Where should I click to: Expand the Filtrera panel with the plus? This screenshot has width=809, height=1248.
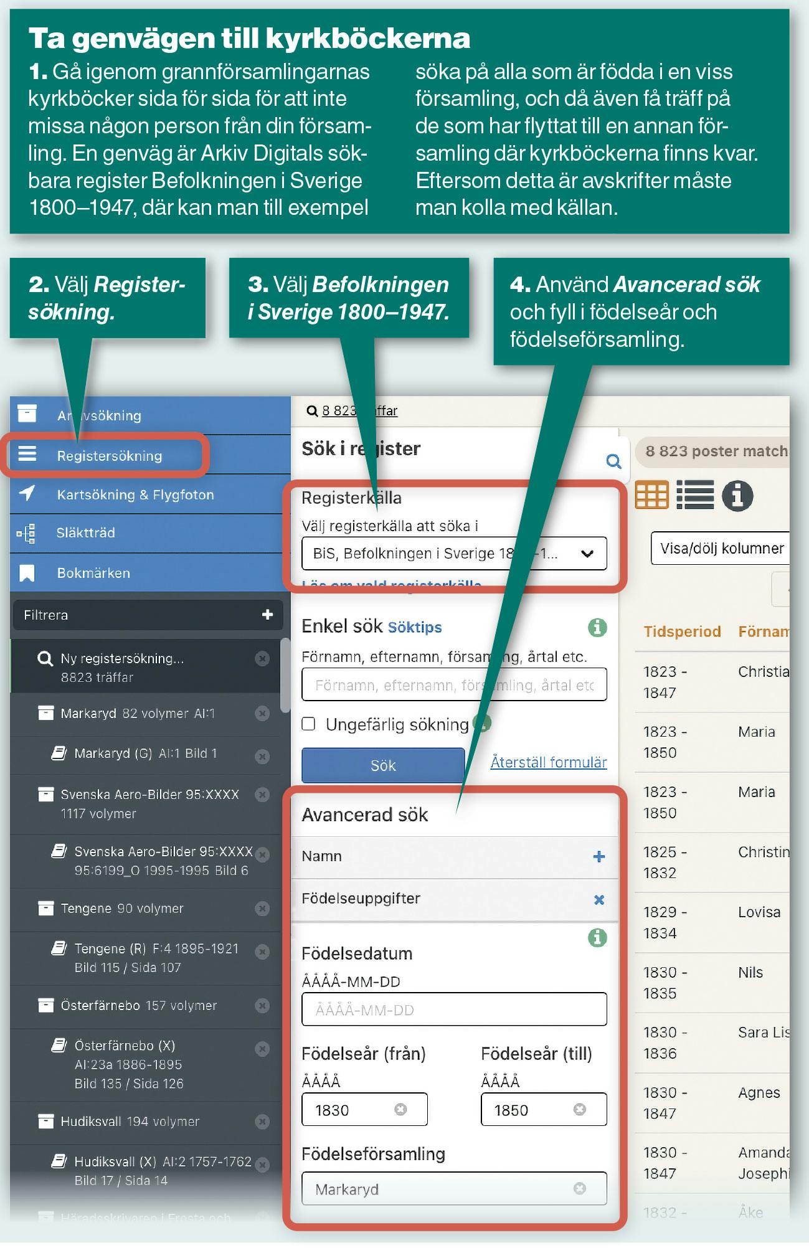click(268, 615)
